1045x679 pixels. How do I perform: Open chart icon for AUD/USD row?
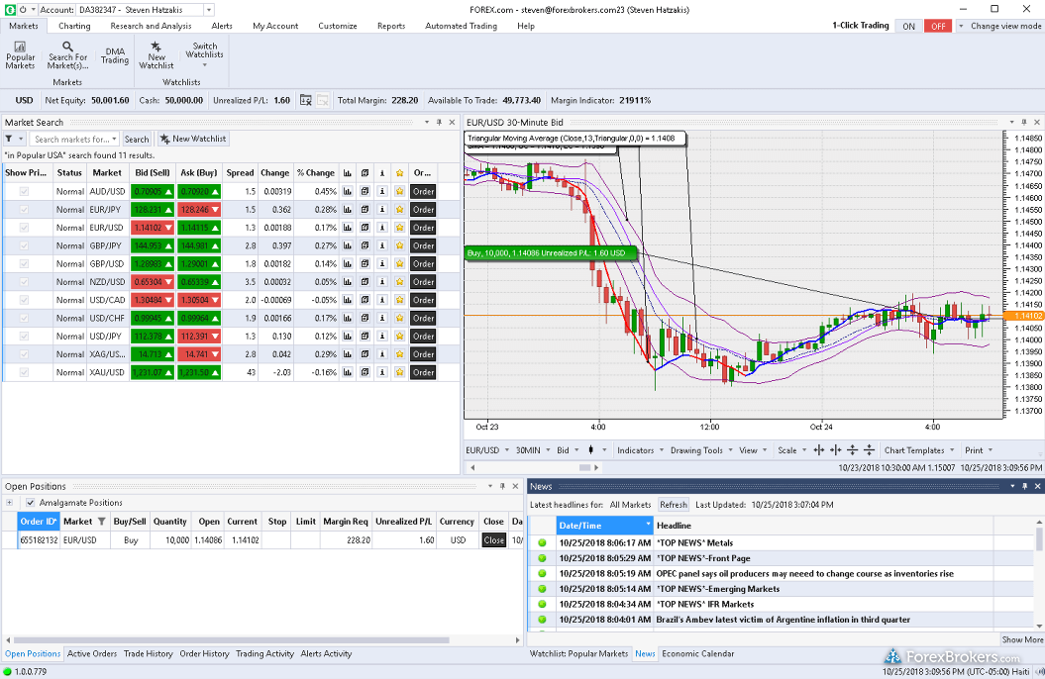point(348,191)
